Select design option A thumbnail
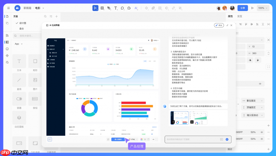 click(179, 118)
